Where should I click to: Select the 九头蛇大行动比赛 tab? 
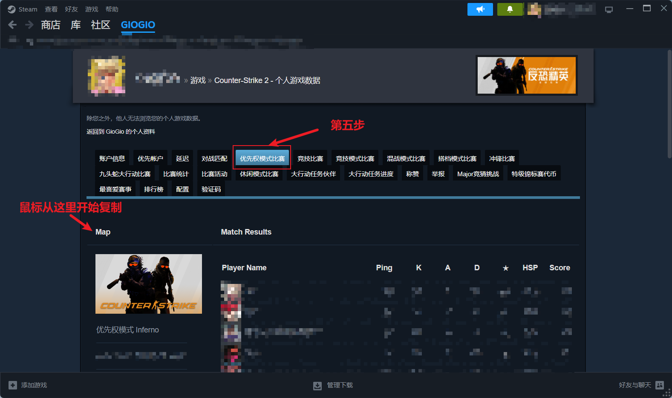(125, 174)
